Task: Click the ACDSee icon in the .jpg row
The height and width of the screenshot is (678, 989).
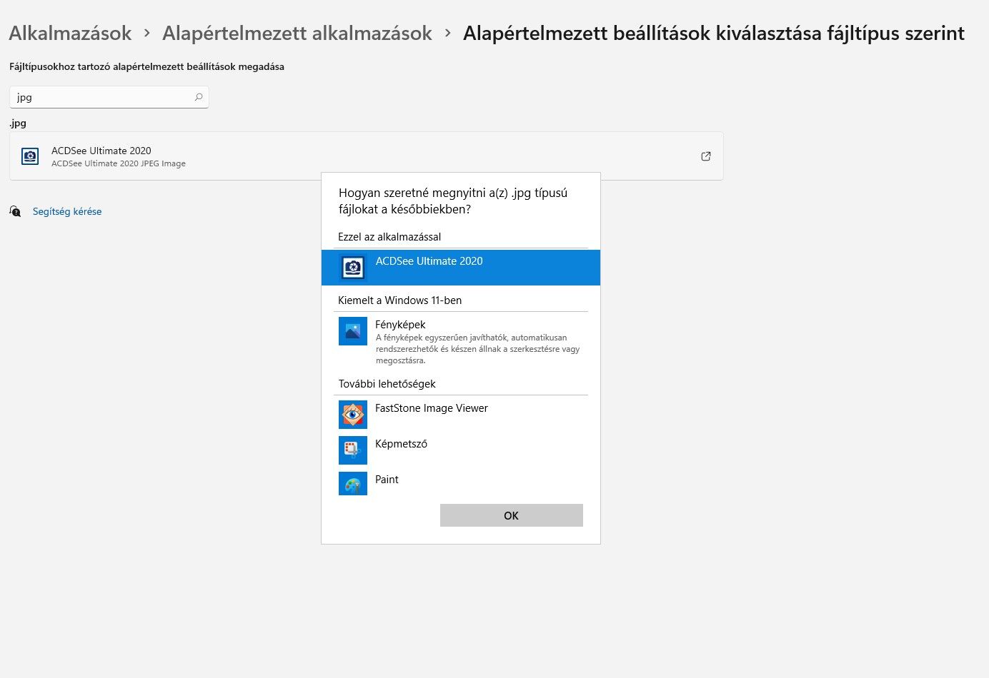Action: [30, 156]
